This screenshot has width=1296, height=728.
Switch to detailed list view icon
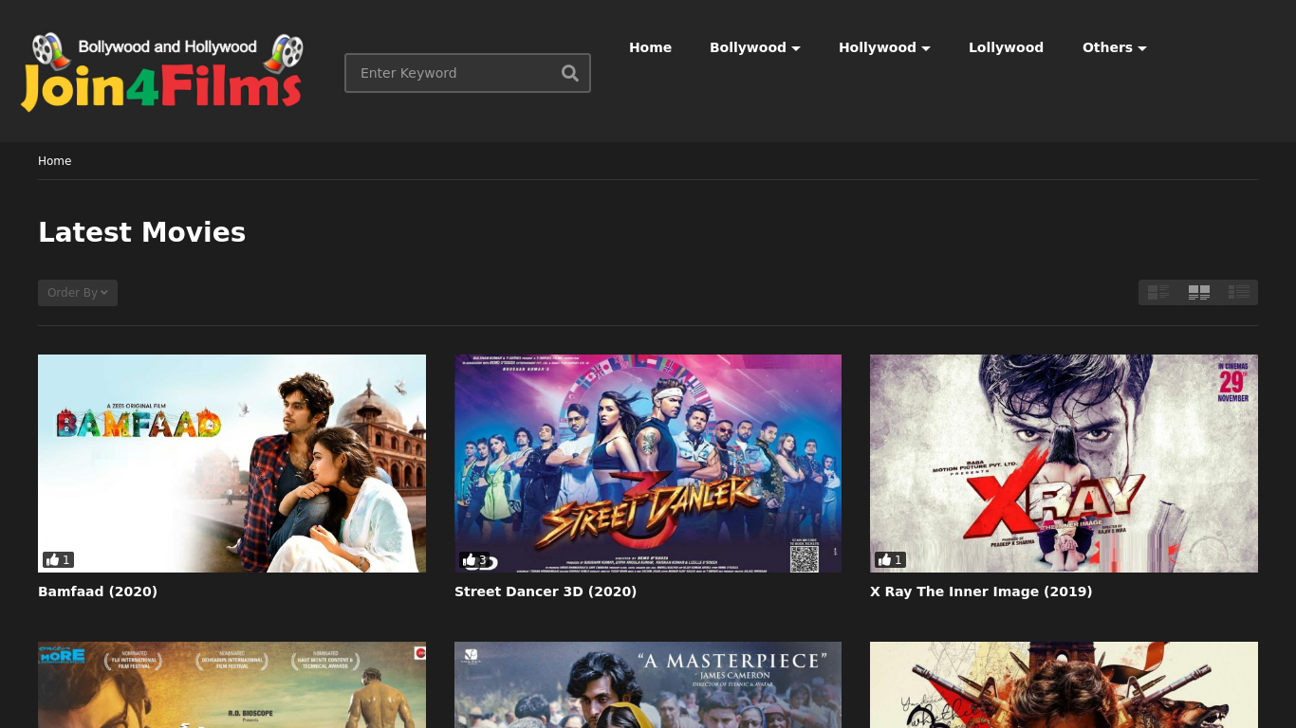coord(1158,292)
